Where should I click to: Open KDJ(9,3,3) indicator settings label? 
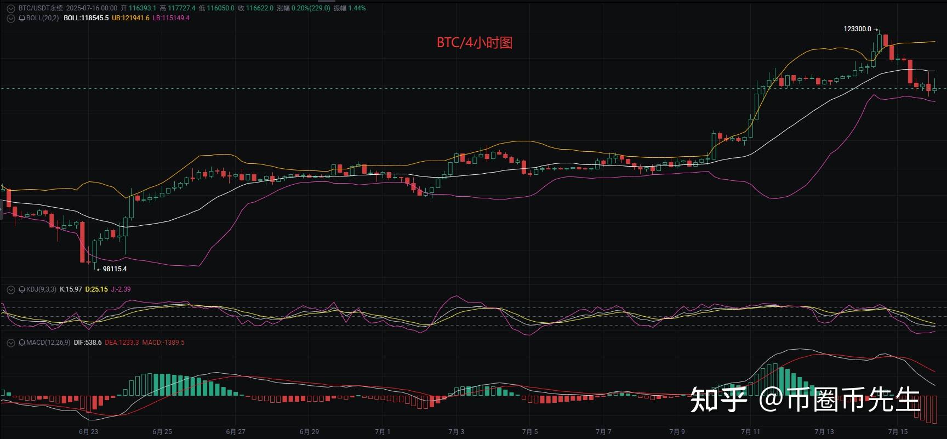(x=41, y=289)
